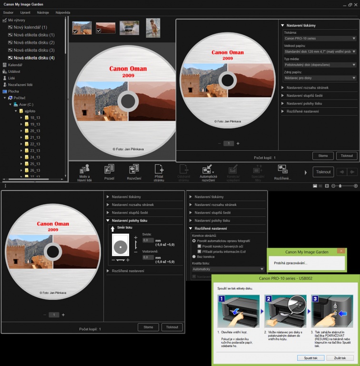The width and height of the screenshot is (360, 366).
Task: Click Storno in the printer settings dialog
Action: [x=323, y=156]
